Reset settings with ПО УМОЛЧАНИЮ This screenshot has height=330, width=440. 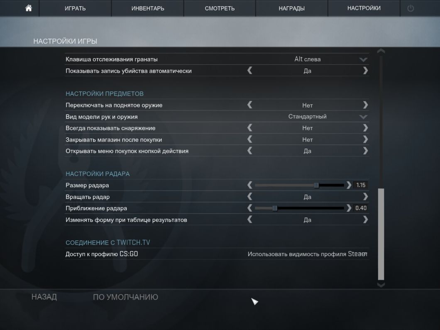(x=125, y=297)
